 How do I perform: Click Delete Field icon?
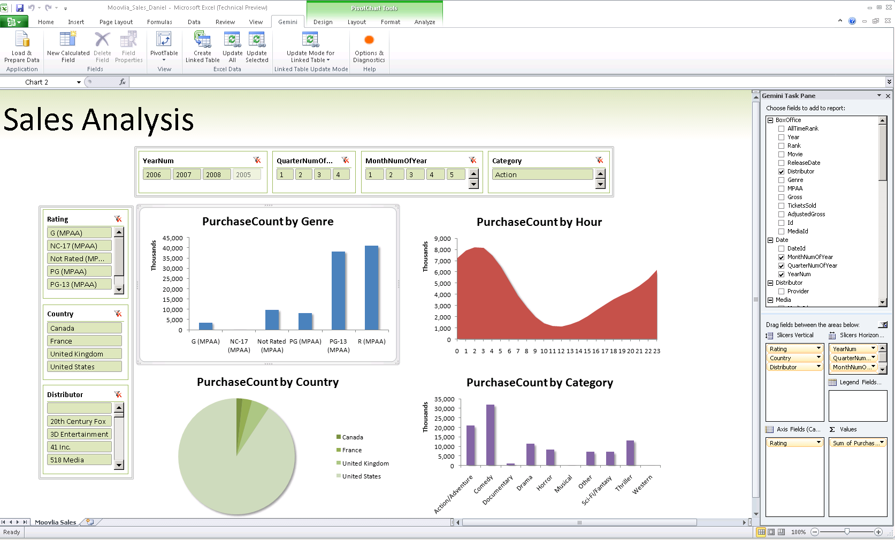tap(102, 47)
